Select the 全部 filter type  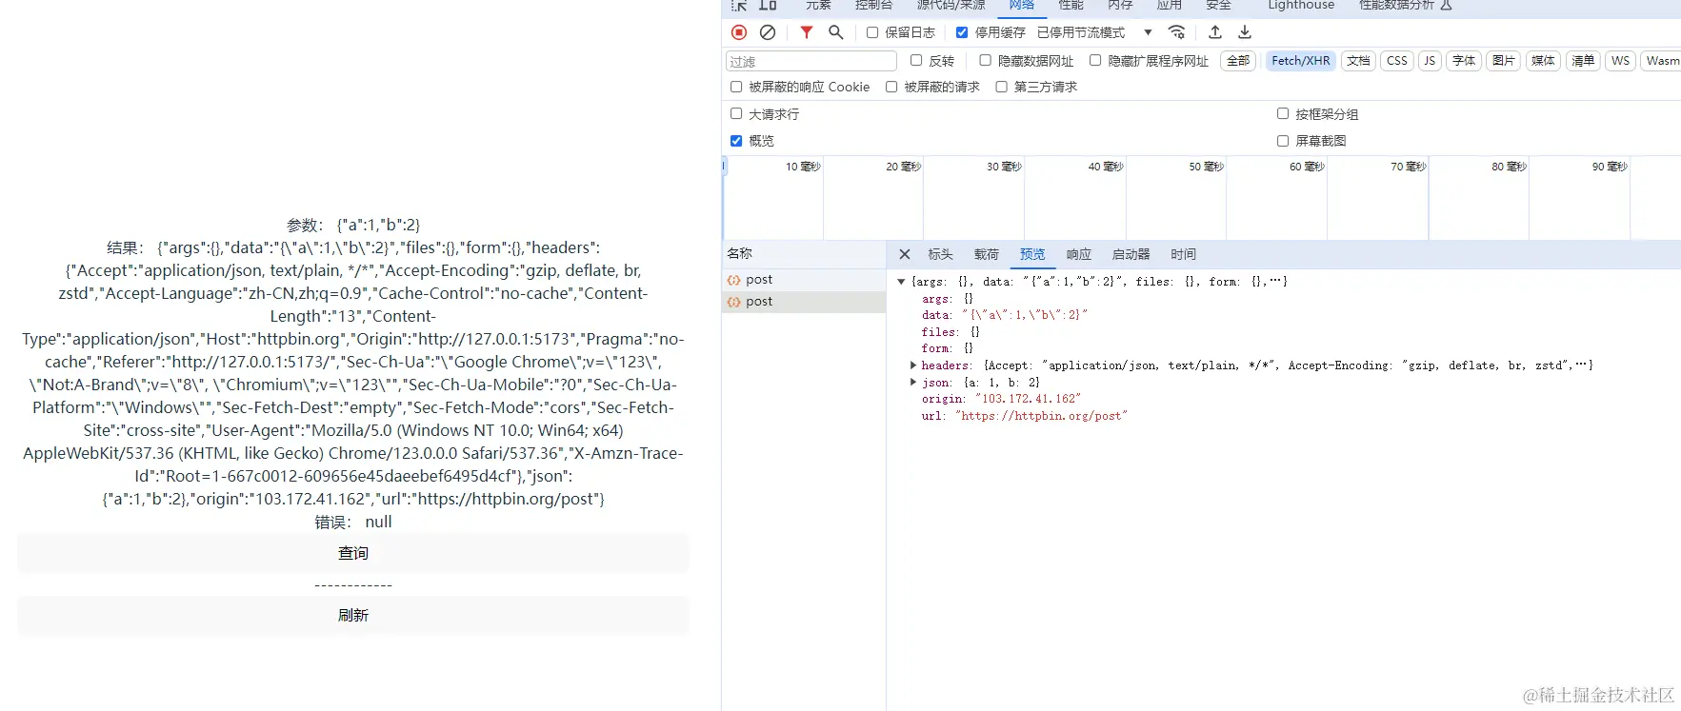(x=1238, y=61)
